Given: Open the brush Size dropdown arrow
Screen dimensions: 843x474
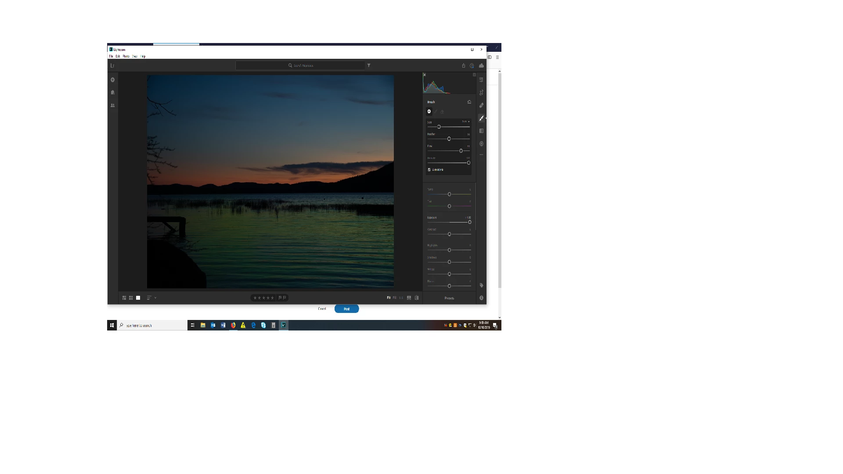Looking at the screenshot, I should 469,122.
